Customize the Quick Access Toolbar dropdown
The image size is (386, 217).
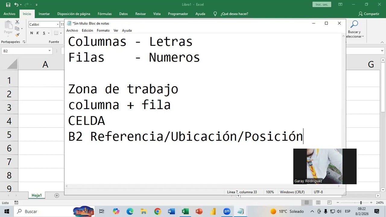pyautogui.click(x=36, y=5)
